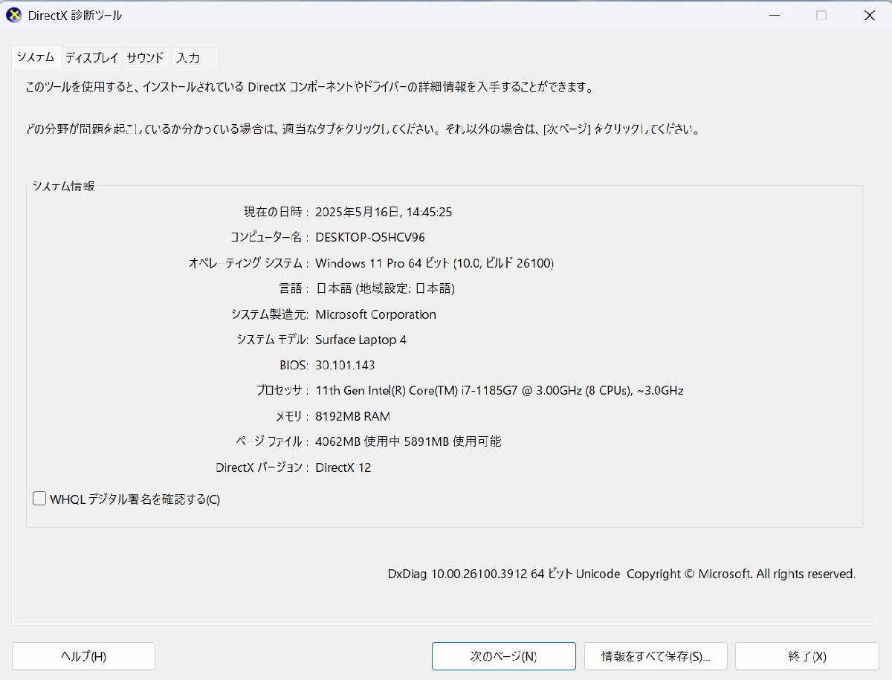Click Microsoft Corporation manufacturer value
This screenshot has width=892, height=680.
coord(375,314)
